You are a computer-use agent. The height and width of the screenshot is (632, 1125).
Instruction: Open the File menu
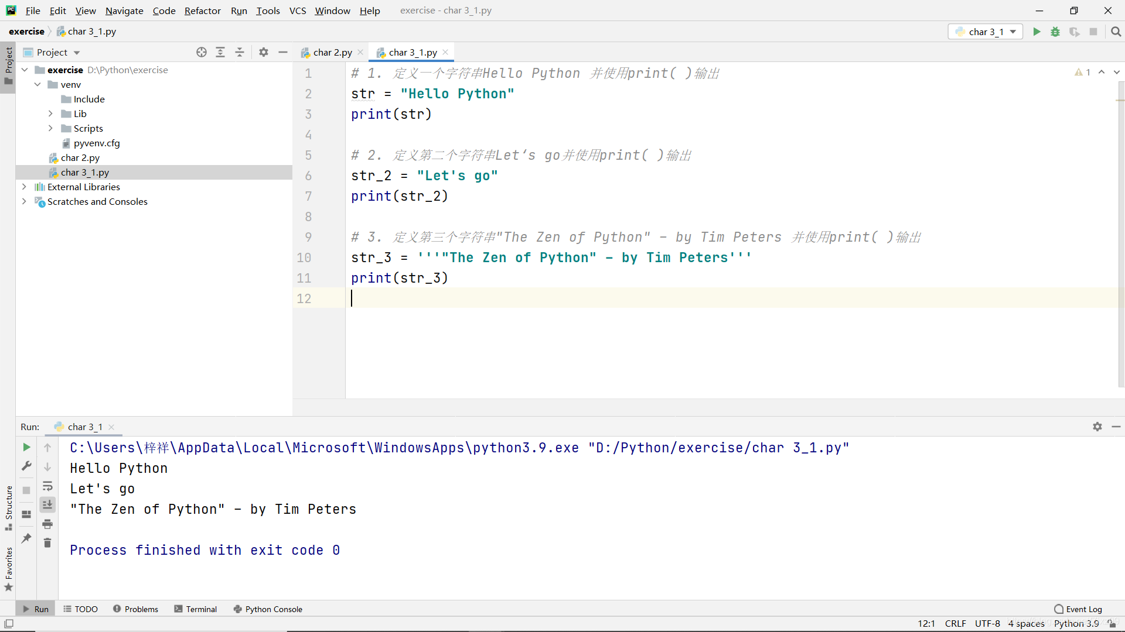33,11
